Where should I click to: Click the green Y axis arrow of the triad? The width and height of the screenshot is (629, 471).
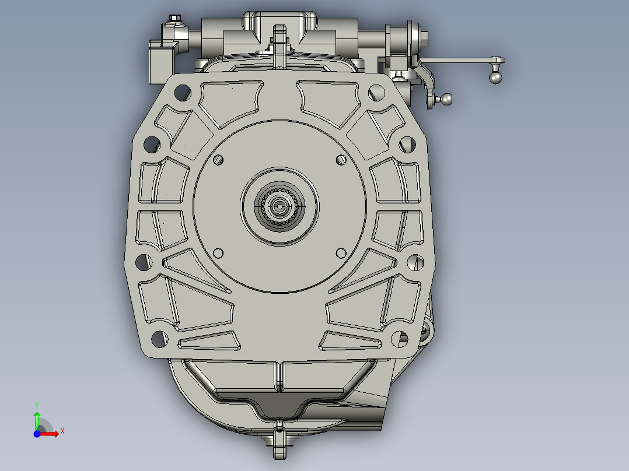37,421
